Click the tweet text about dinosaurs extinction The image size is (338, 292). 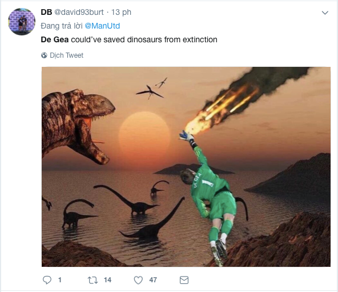(x=129, y=39)
